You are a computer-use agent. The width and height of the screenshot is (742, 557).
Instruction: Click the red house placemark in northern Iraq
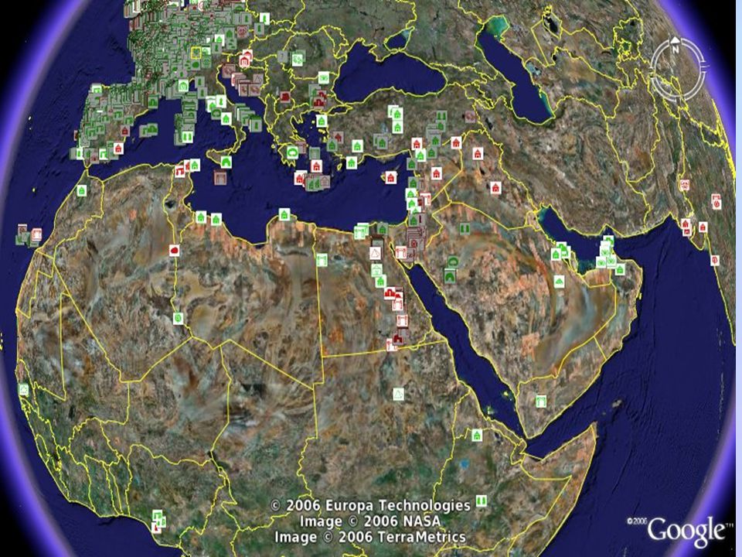tap(478, 152)
